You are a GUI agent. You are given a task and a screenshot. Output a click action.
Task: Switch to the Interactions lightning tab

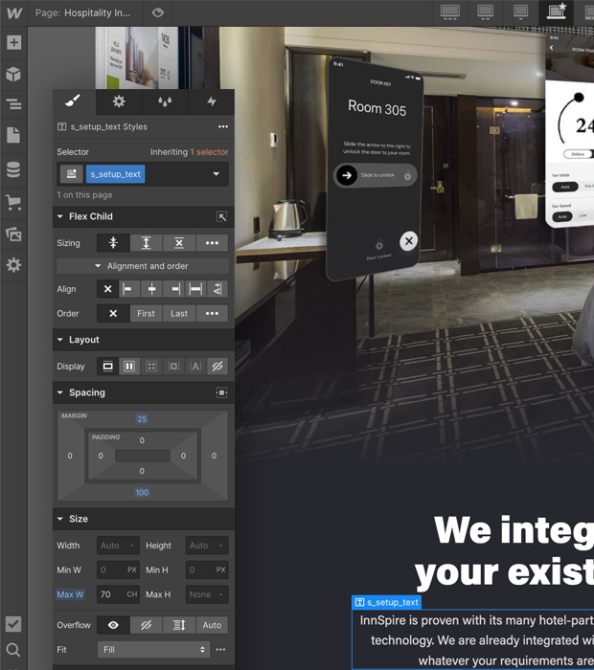click(x=212, y=101)
